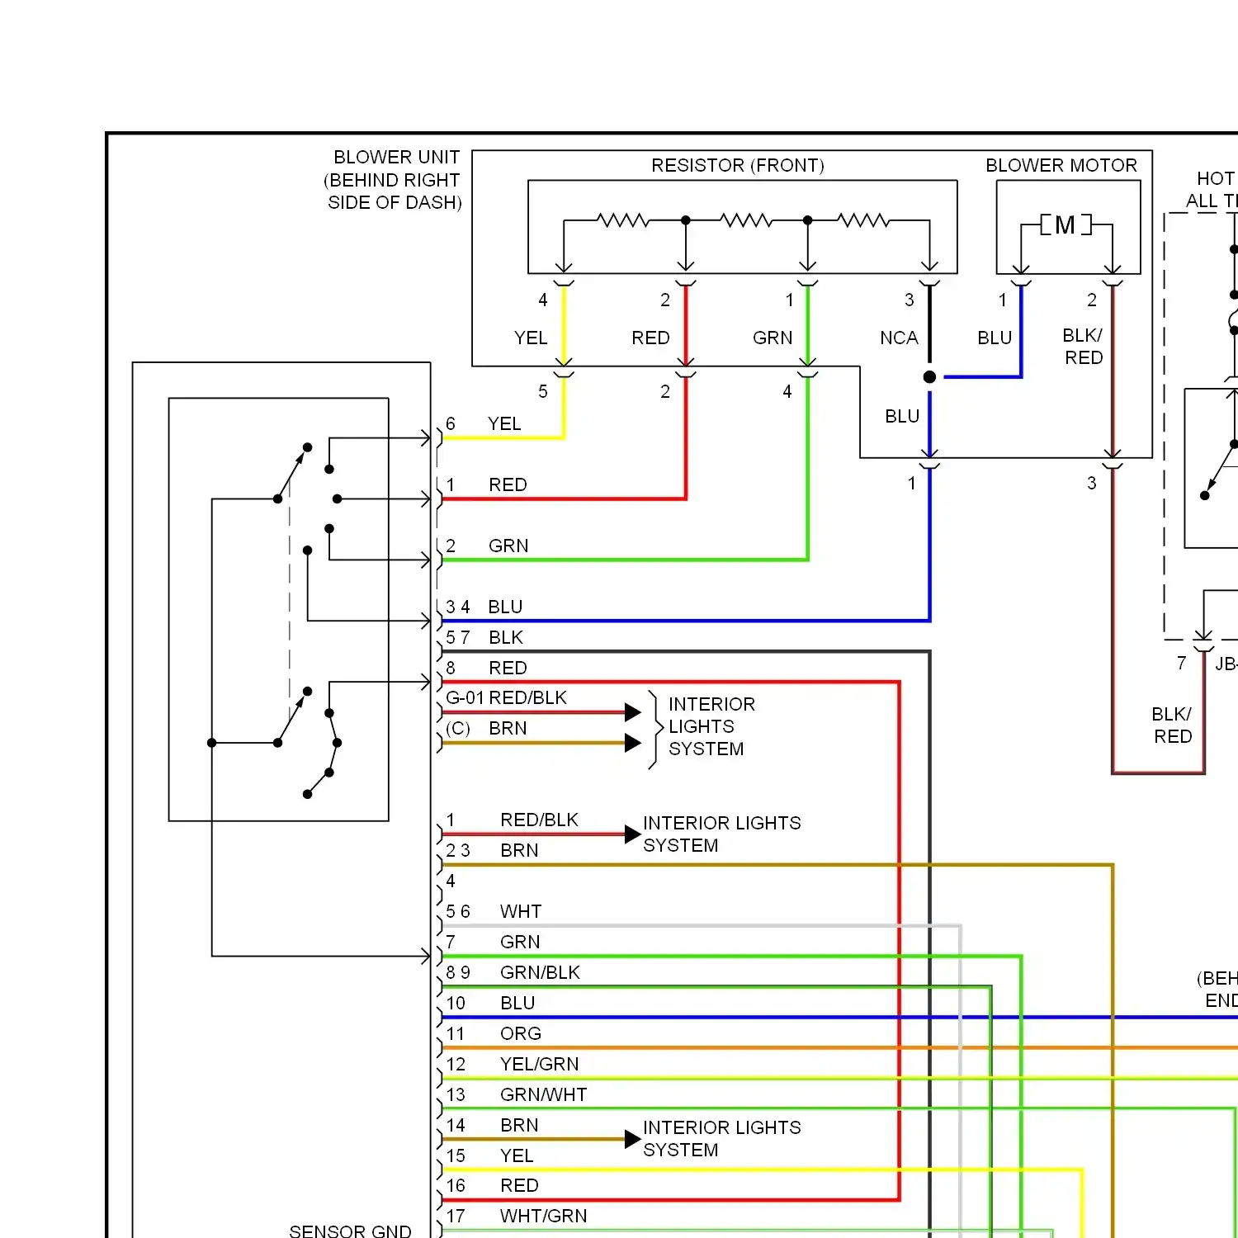Click "INTERIOR LIGHTS SYSTEM" text beside pin 1 RED/BLK
This screenshot has width=1238, height=1238.
pos(722,834)
